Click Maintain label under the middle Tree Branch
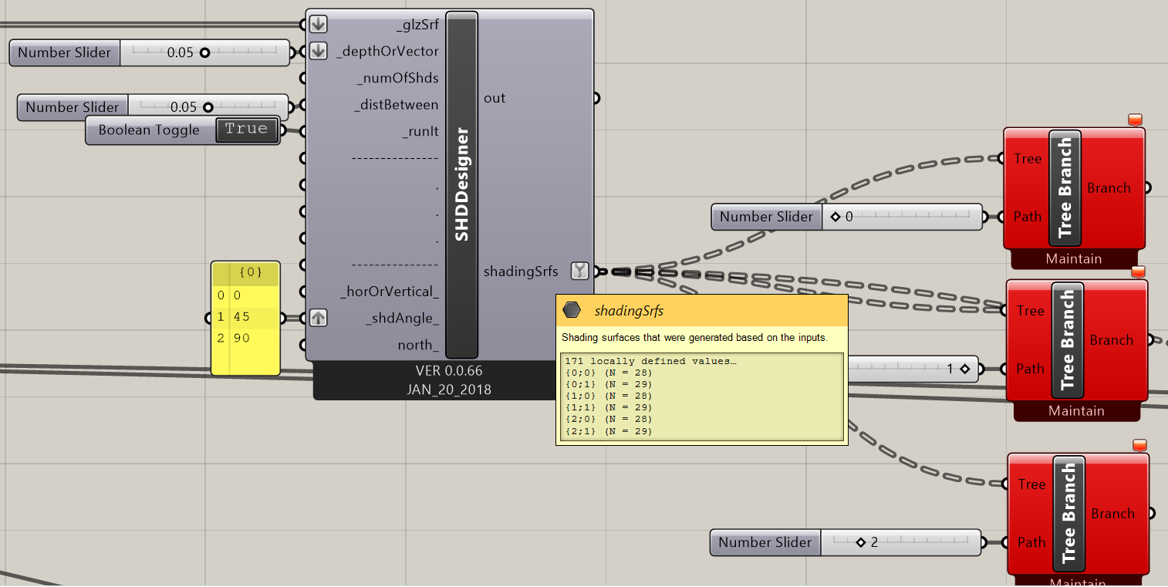Image resolution: width=1168 pixels, height=587 pixels. pos(1076,410)
